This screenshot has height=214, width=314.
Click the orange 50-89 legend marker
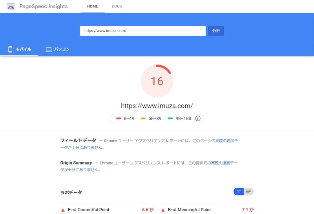[x=143, y=119]
